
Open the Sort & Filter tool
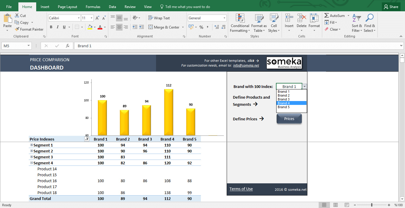[357, 18]
